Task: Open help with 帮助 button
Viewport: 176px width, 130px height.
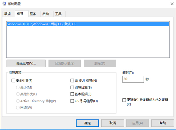Action: (163, 123)
